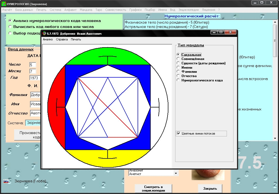279x194 pixels.
Task: Click the stone photo thumbnail
Action: 208,175
